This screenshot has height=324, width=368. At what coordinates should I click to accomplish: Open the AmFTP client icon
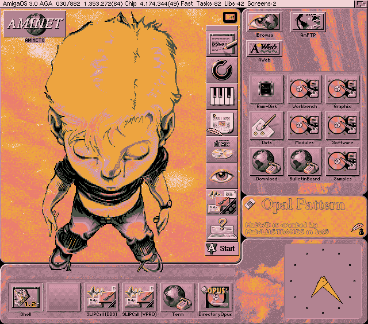pyautogui.click(x=308, y=22)
